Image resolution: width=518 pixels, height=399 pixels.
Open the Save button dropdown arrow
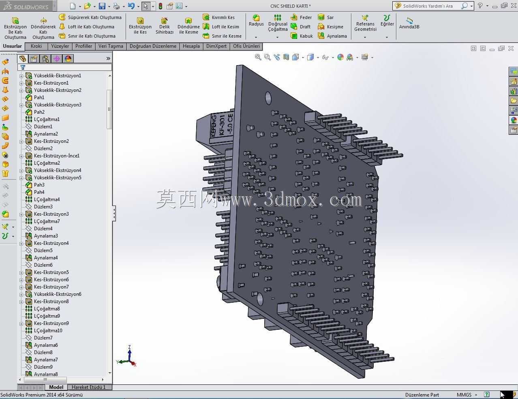tap(109, 6)
